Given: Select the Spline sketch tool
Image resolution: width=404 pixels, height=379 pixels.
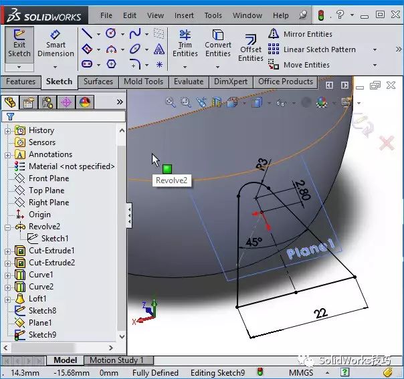Looking at the screenshot, I should pos(135,33).
